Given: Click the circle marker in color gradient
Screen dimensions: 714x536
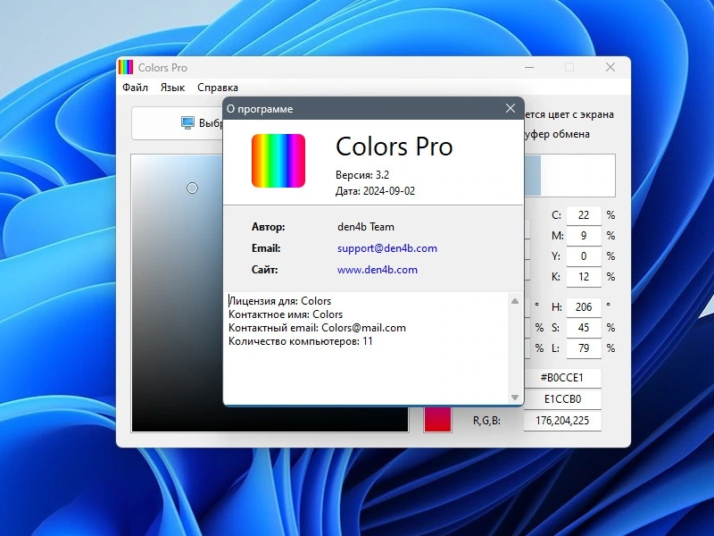Looking at the screenshot, I should [192, 188].
